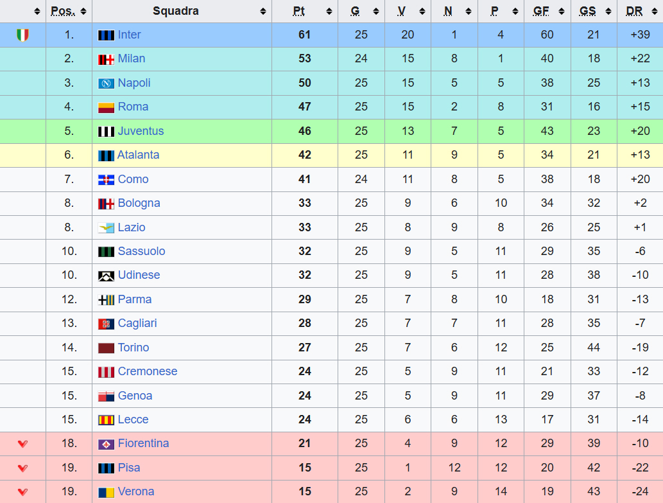The height and width of the screenshot is (503, 663).
Task: Click the Verona flag icon
Action: click(x=106, y=492)
